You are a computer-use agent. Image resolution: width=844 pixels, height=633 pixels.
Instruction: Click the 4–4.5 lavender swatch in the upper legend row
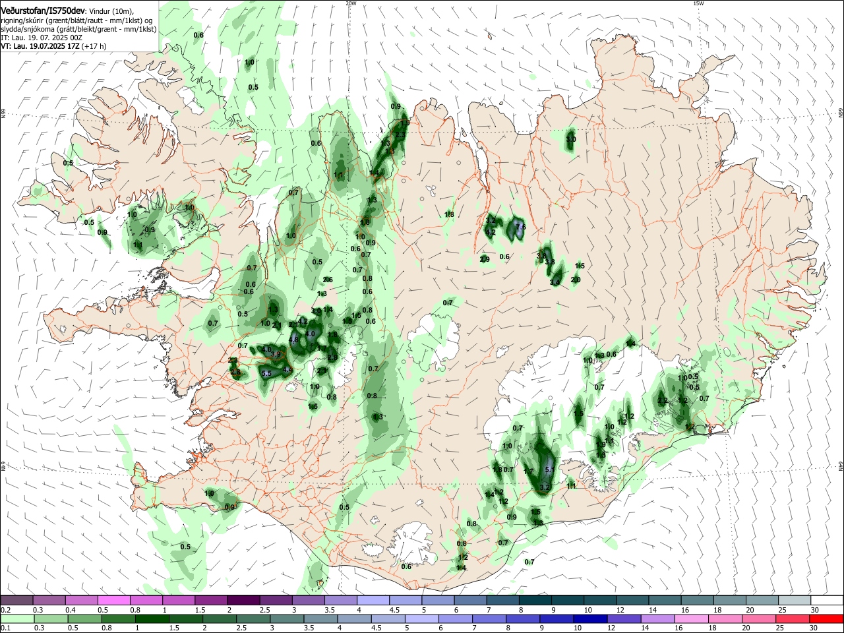click(x=373, y=601)
